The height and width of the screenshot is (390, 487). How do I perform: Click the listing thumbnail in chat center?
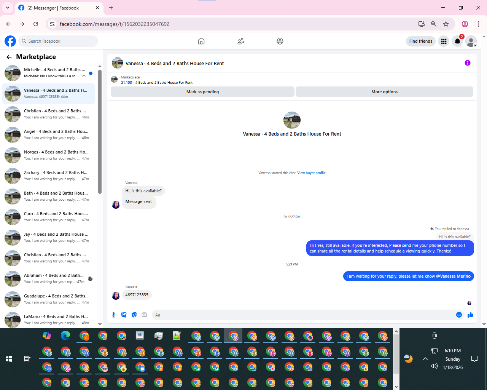point(292,120)
